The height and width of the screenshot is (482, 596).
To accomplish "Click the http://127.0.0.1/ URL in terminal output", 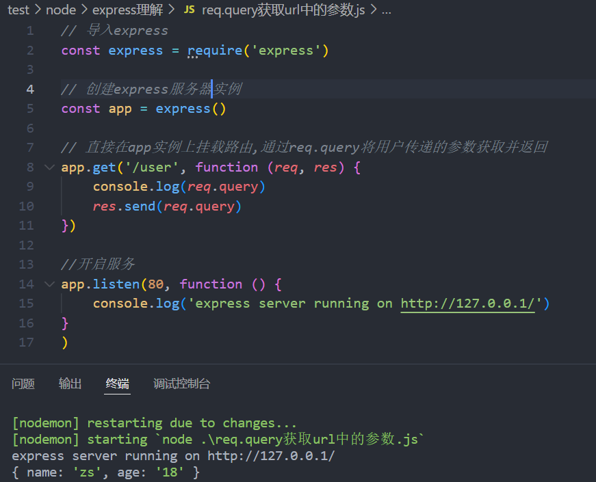I will click(272, 456).
